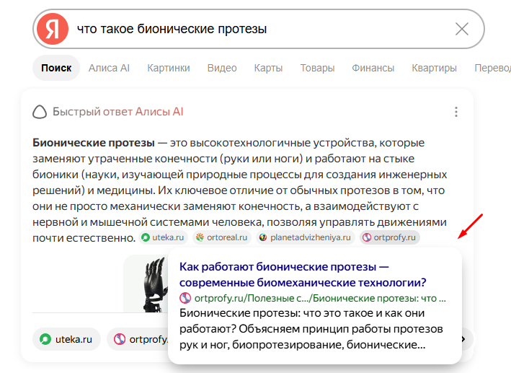Click the right arrow to show more sources
The image size is (511, 373).
tap(463, 339)
